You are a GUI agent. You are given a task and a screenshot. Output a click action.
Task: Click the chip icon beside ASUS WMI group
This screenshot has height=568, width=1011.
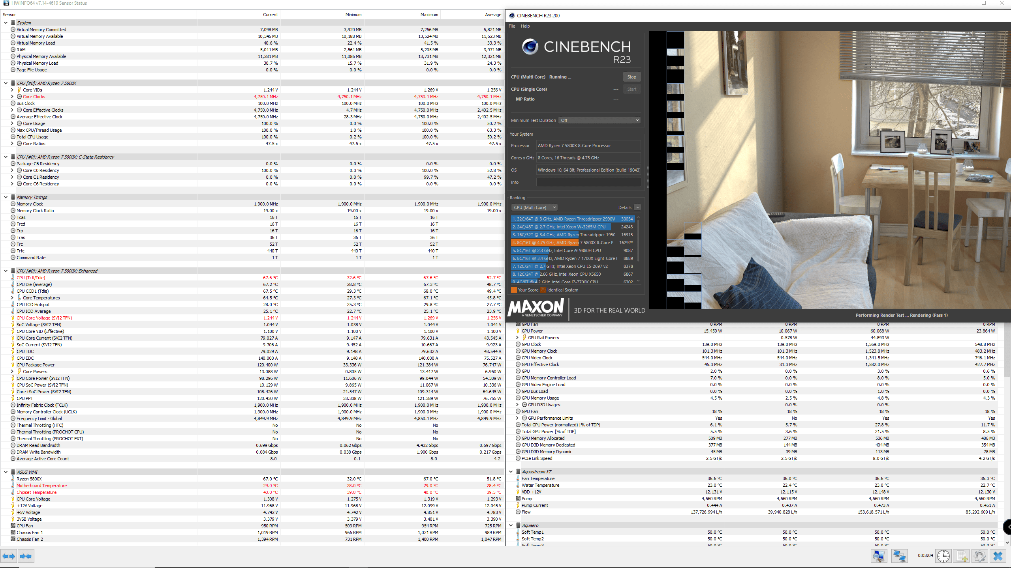(x=13, y=472)
